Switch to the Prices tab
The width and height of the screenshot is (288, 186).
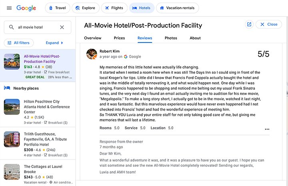click(x=119, y=38)
